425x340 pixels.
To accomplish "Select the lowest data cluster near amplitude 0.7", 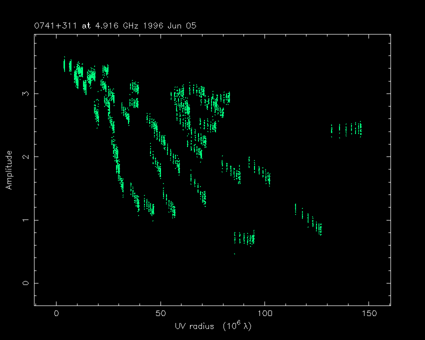I will coord(244,238).
